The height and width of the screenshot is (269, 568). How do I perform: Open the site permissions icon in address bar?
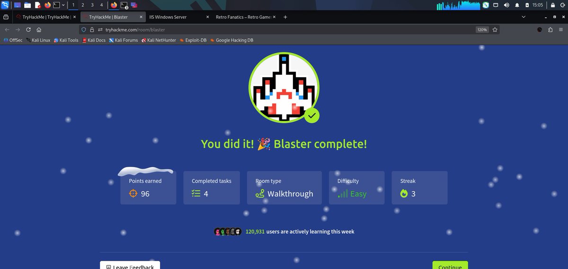(100, 29)
